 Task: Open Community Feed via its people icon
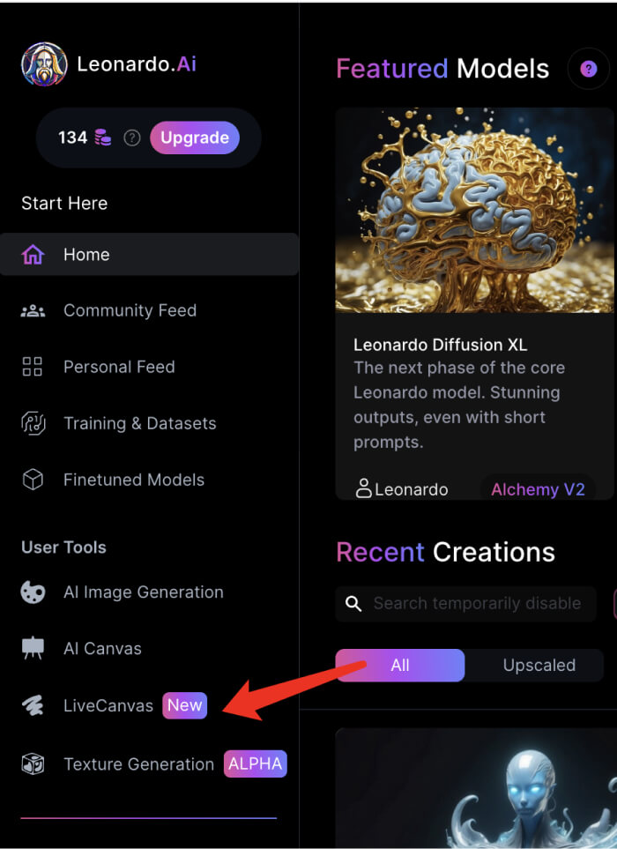coord(33,310)
